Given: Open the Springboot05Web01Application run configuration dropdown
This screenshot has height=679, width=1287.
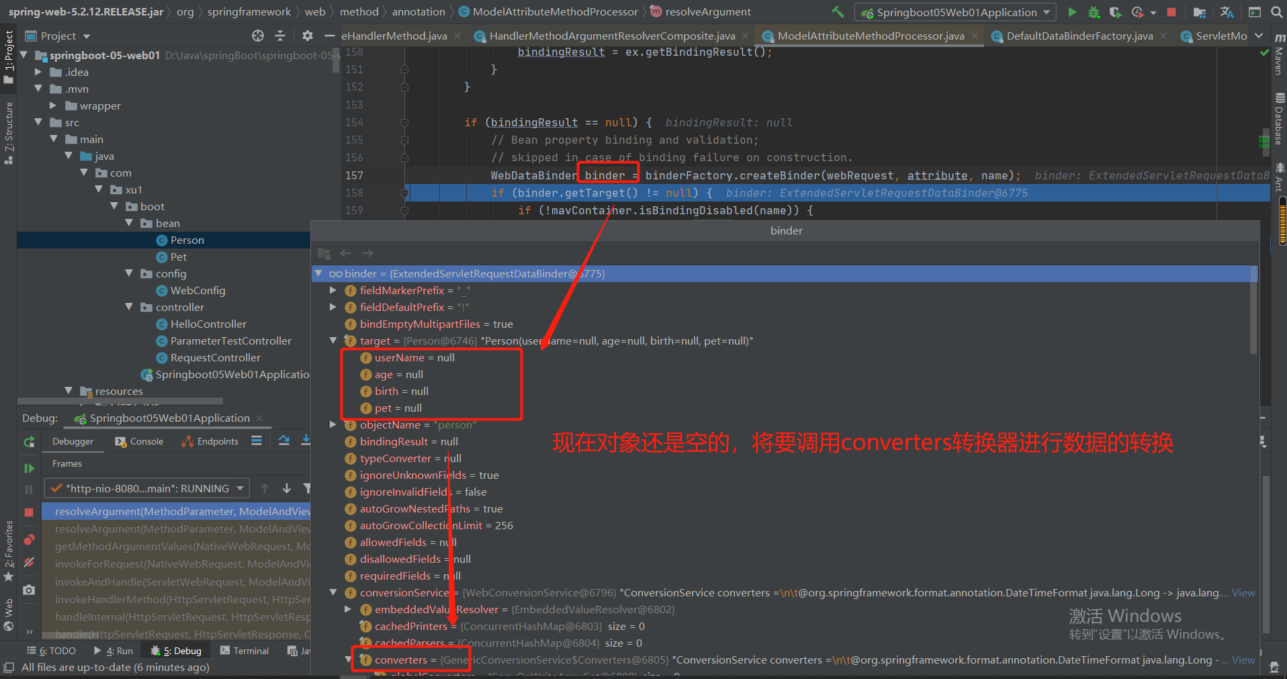Looking at the screenshot, I should 955,12.
